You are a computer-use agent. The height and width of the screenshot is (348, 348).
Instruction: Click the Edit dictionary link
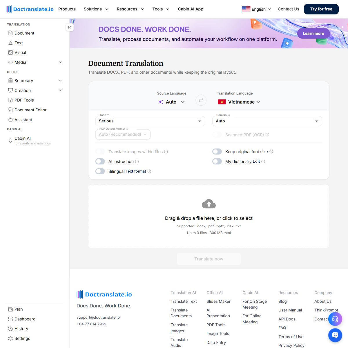(256, 162)
